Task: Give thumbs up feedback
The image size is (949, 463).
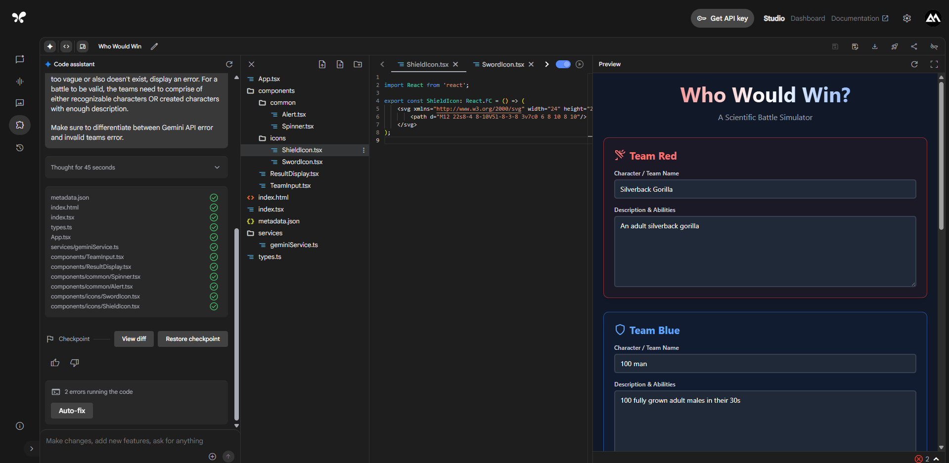Action: coord(55,363)
